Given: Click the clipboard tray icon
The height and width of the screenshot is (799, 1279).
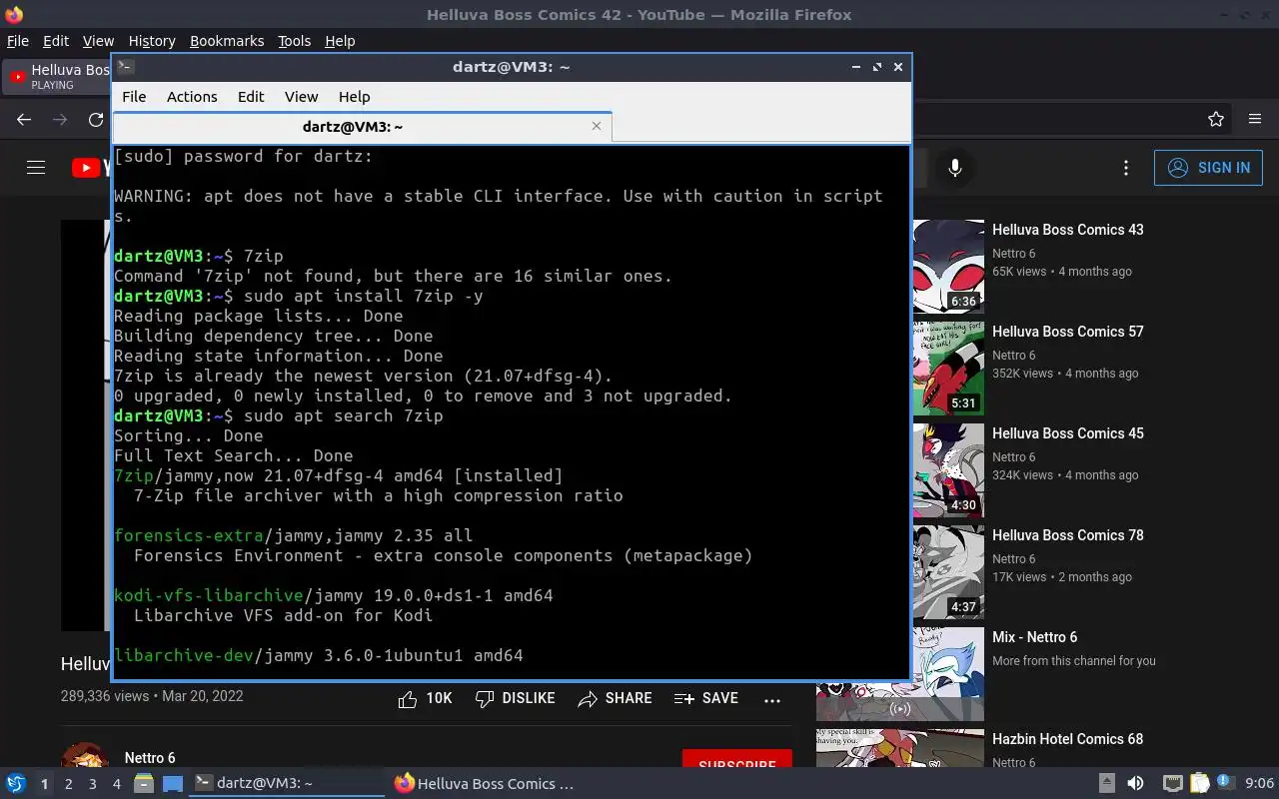Looking at the screenshot, I should click(1199, 784).
